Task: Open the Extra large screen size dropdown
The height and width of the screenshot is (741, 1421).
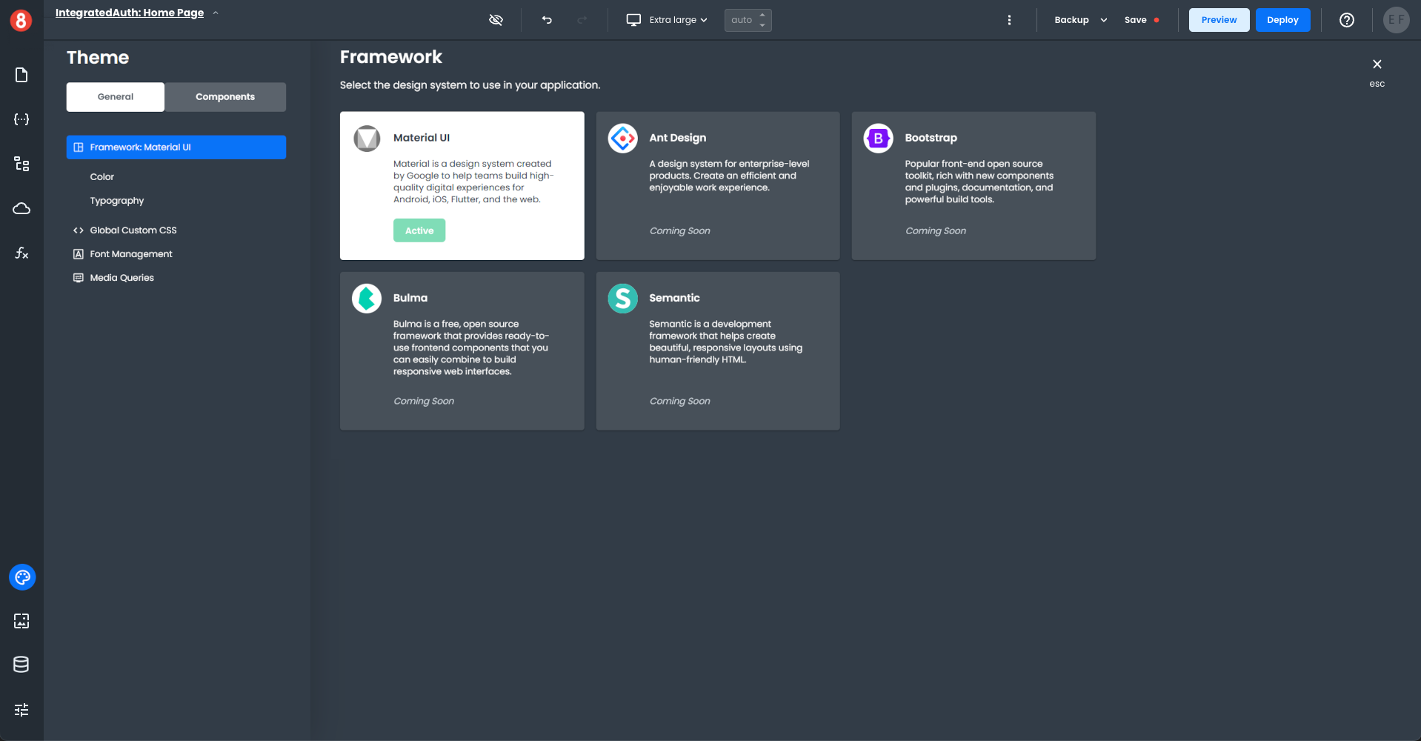Action: (667, 20)
